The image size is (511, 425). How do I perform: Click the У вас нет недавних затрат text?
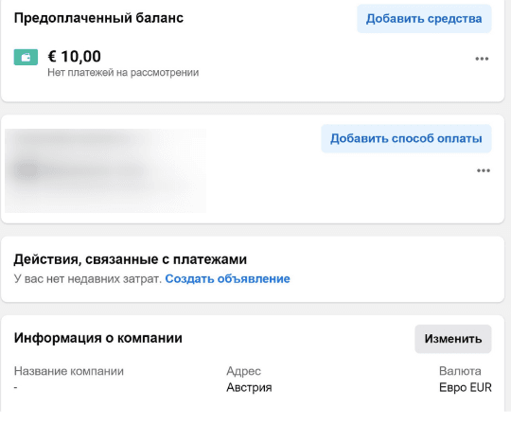[88, 278]
